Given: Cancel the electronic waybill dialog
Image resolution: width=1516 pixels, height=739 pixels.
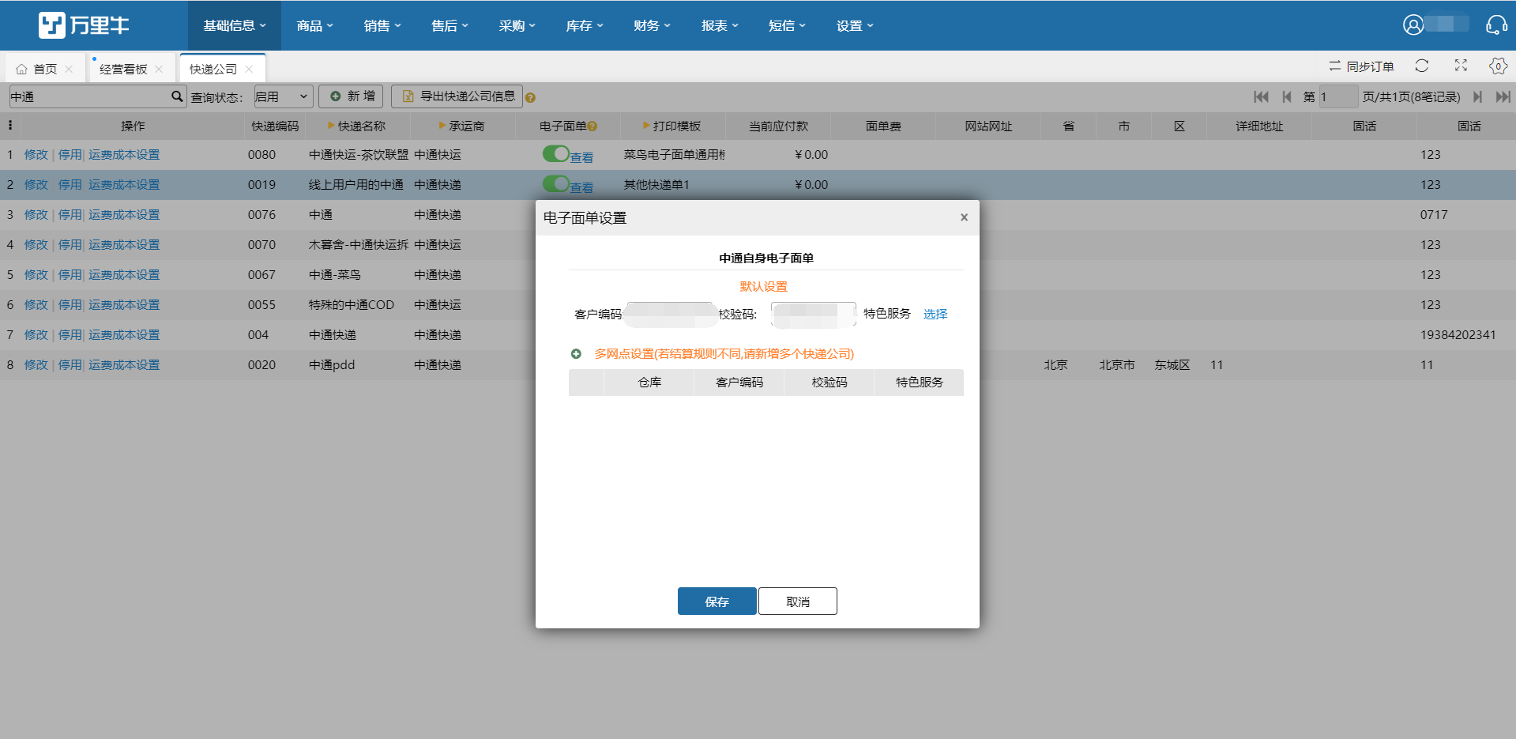Looking at the screenshot, I should (798, 601).
